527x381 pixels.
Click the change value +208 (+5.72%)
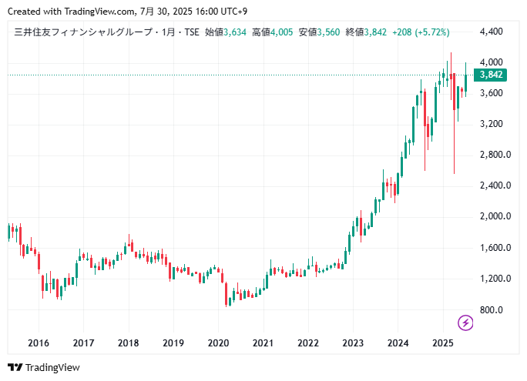pos(421,32)
